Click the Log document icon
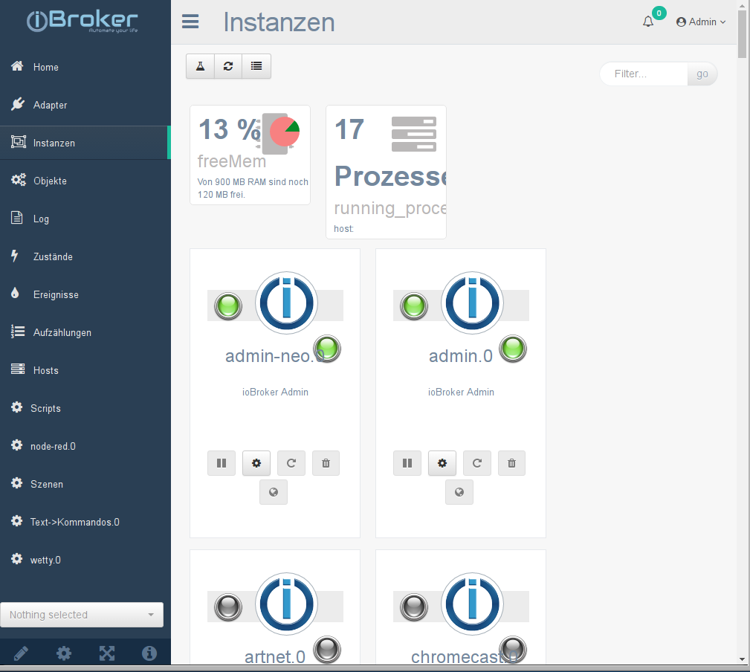750x672 pixels. click(x=17, y=218)
